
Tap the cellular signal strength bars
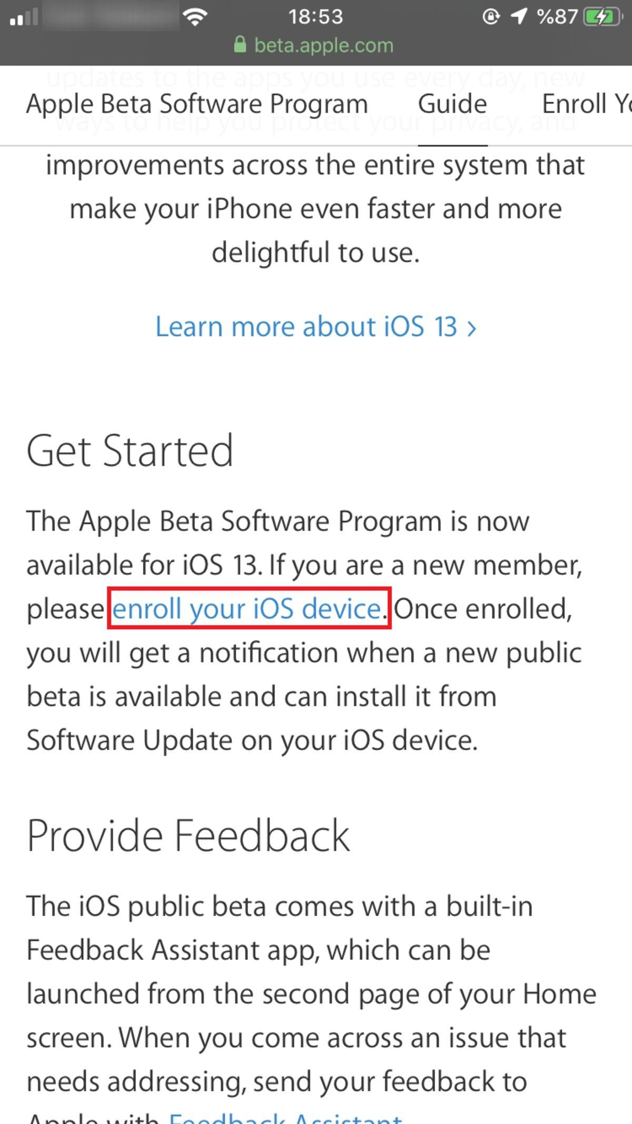[x=24, y=16]
